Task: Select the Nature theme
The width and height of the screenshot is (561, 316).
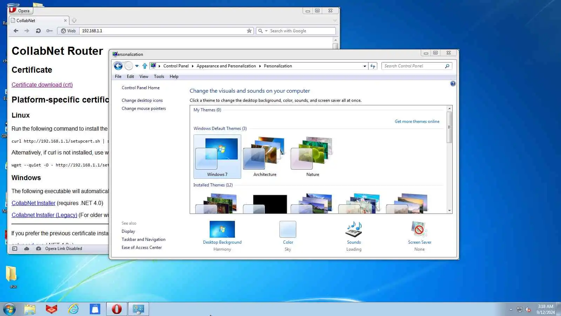Action: pos(312,157)
